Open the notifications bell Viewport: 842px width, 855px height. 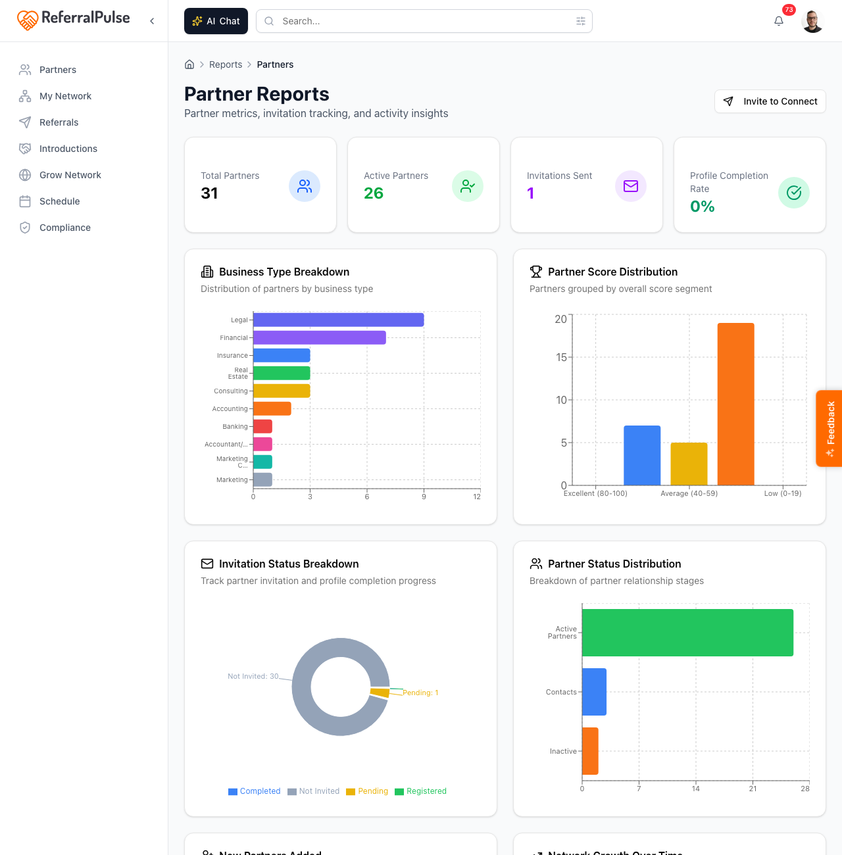(x=779, y=21)
